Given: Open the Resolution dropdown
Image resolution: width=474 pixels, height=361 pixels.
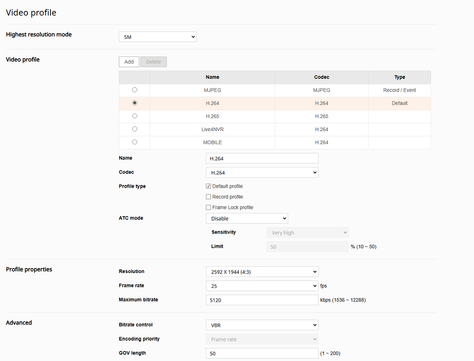Looking at the screenshot, I should click(262, 272).
